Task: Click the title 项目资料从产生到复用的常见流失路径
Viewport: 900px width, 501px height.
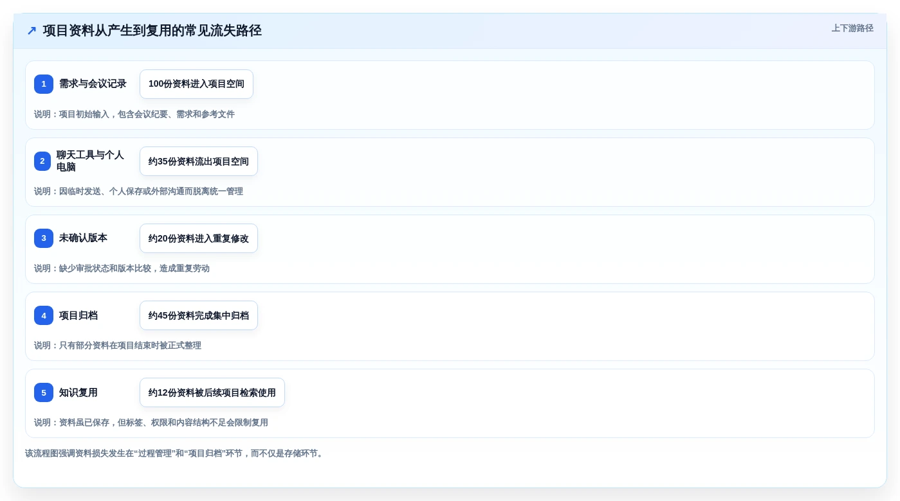Action: (152, 31)
